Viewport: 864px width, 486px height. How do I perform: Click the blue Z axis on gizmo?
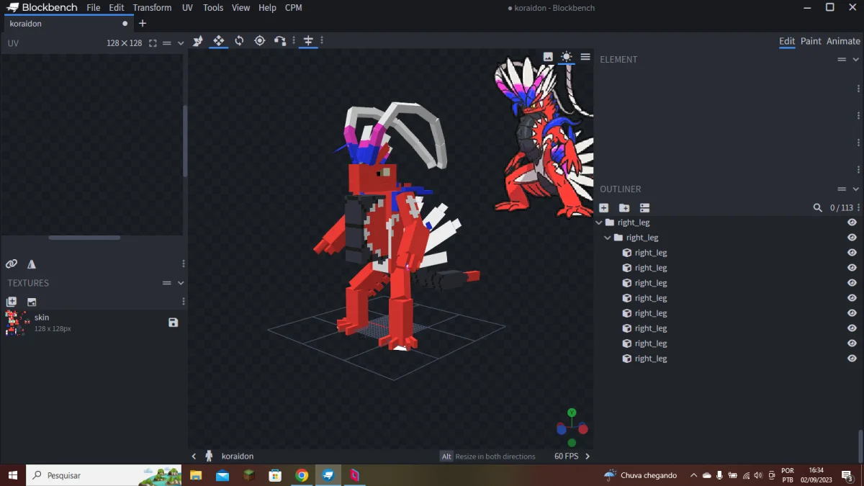coord(562,429)
